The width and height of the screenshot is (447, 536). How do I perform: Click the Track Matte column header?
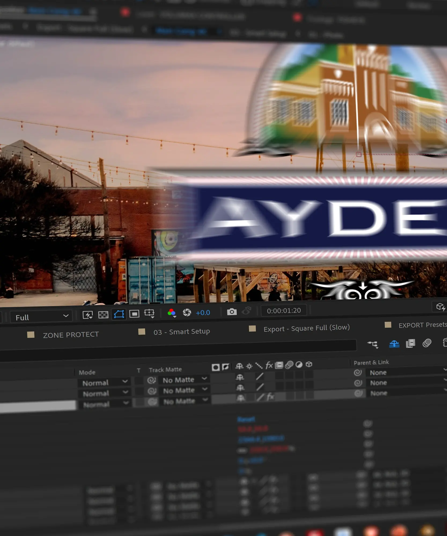coord(165,370)
